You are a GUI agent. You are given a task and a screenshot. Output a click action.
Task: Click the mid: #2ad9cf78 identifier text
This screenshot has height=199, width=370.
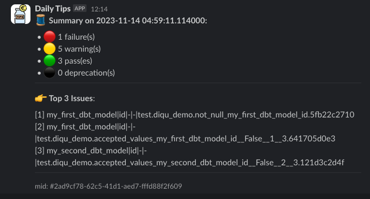tap(108, 186)
